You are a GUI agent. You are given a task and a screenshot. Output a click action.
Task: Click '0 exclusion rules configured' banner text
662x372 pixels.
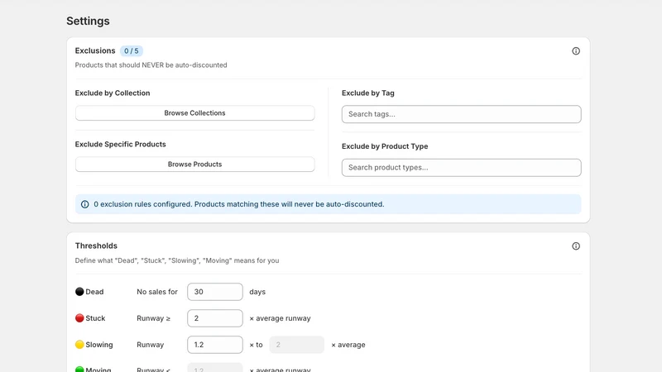click(239, 204)
